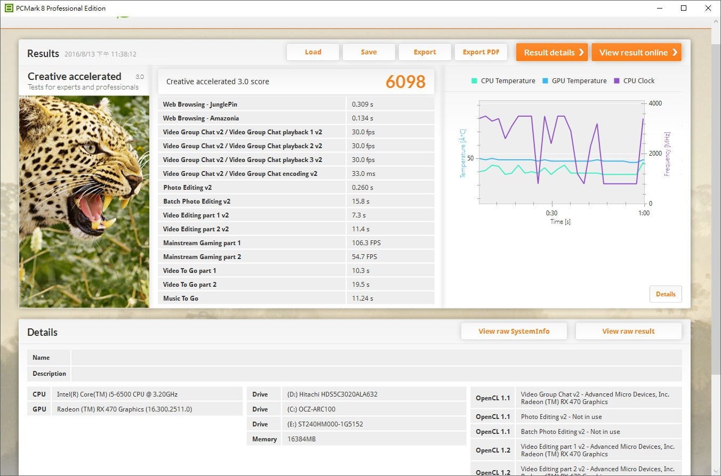Click the Name field in Details

click(x=376, y=358)
